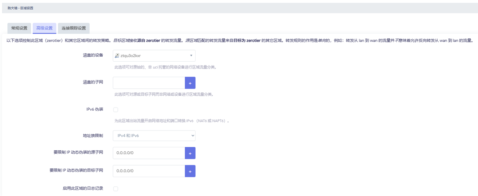Open IPv4 和 IPv6 address family selector
Screen dimensions: 478x196
point(154,135)
